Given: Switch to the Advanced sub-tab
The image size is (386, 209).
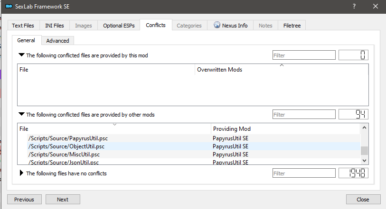Looking at the screenshot, I should tap(57, 41).
